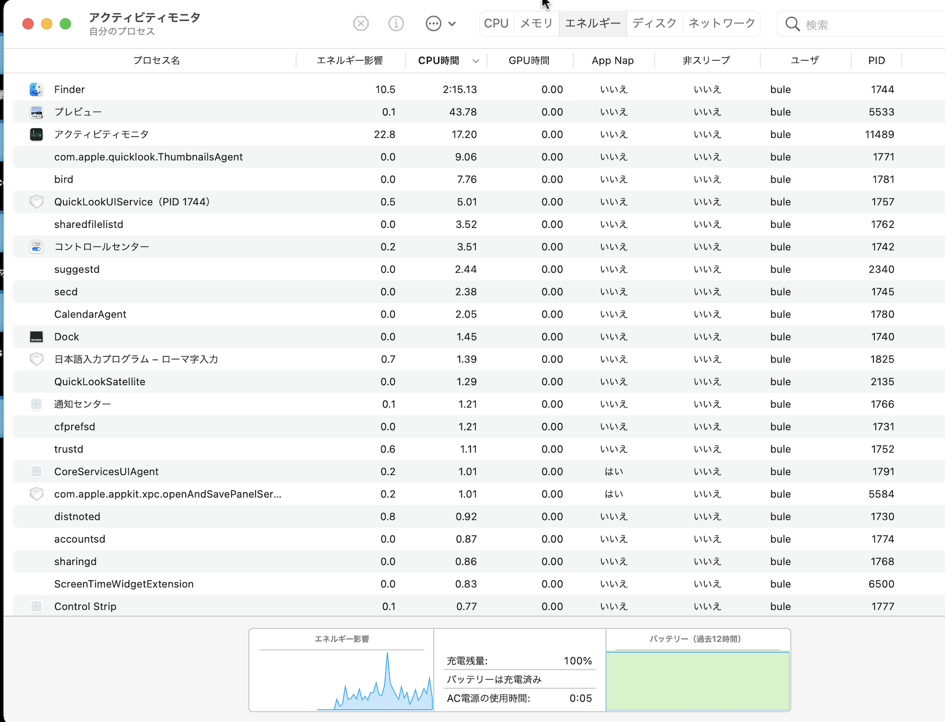
Task: Click the process info (i) icon
Action: tap(396, 23)
